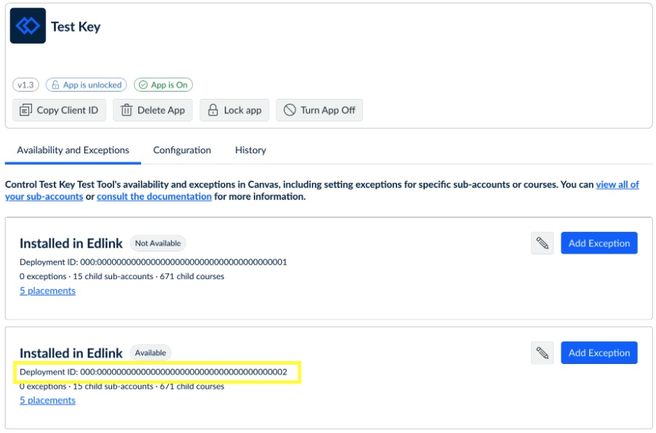Open 5 placements link under Available deployment

48,400
